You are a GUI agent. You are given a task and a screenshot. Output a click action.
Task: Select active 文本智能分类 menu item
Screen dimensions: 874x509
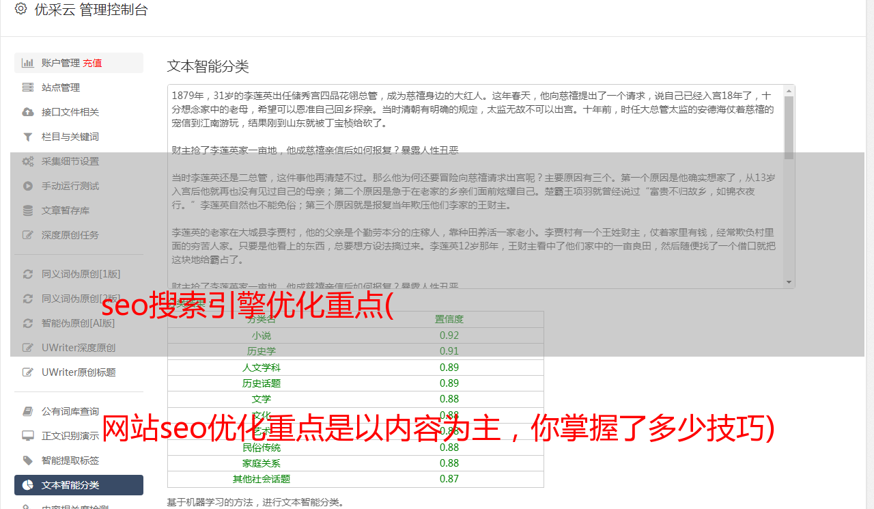(x=79, y=485)
